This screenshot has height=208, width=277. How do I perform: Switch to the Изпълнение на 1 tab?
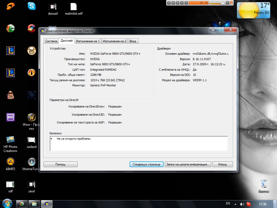click(88, 41)
